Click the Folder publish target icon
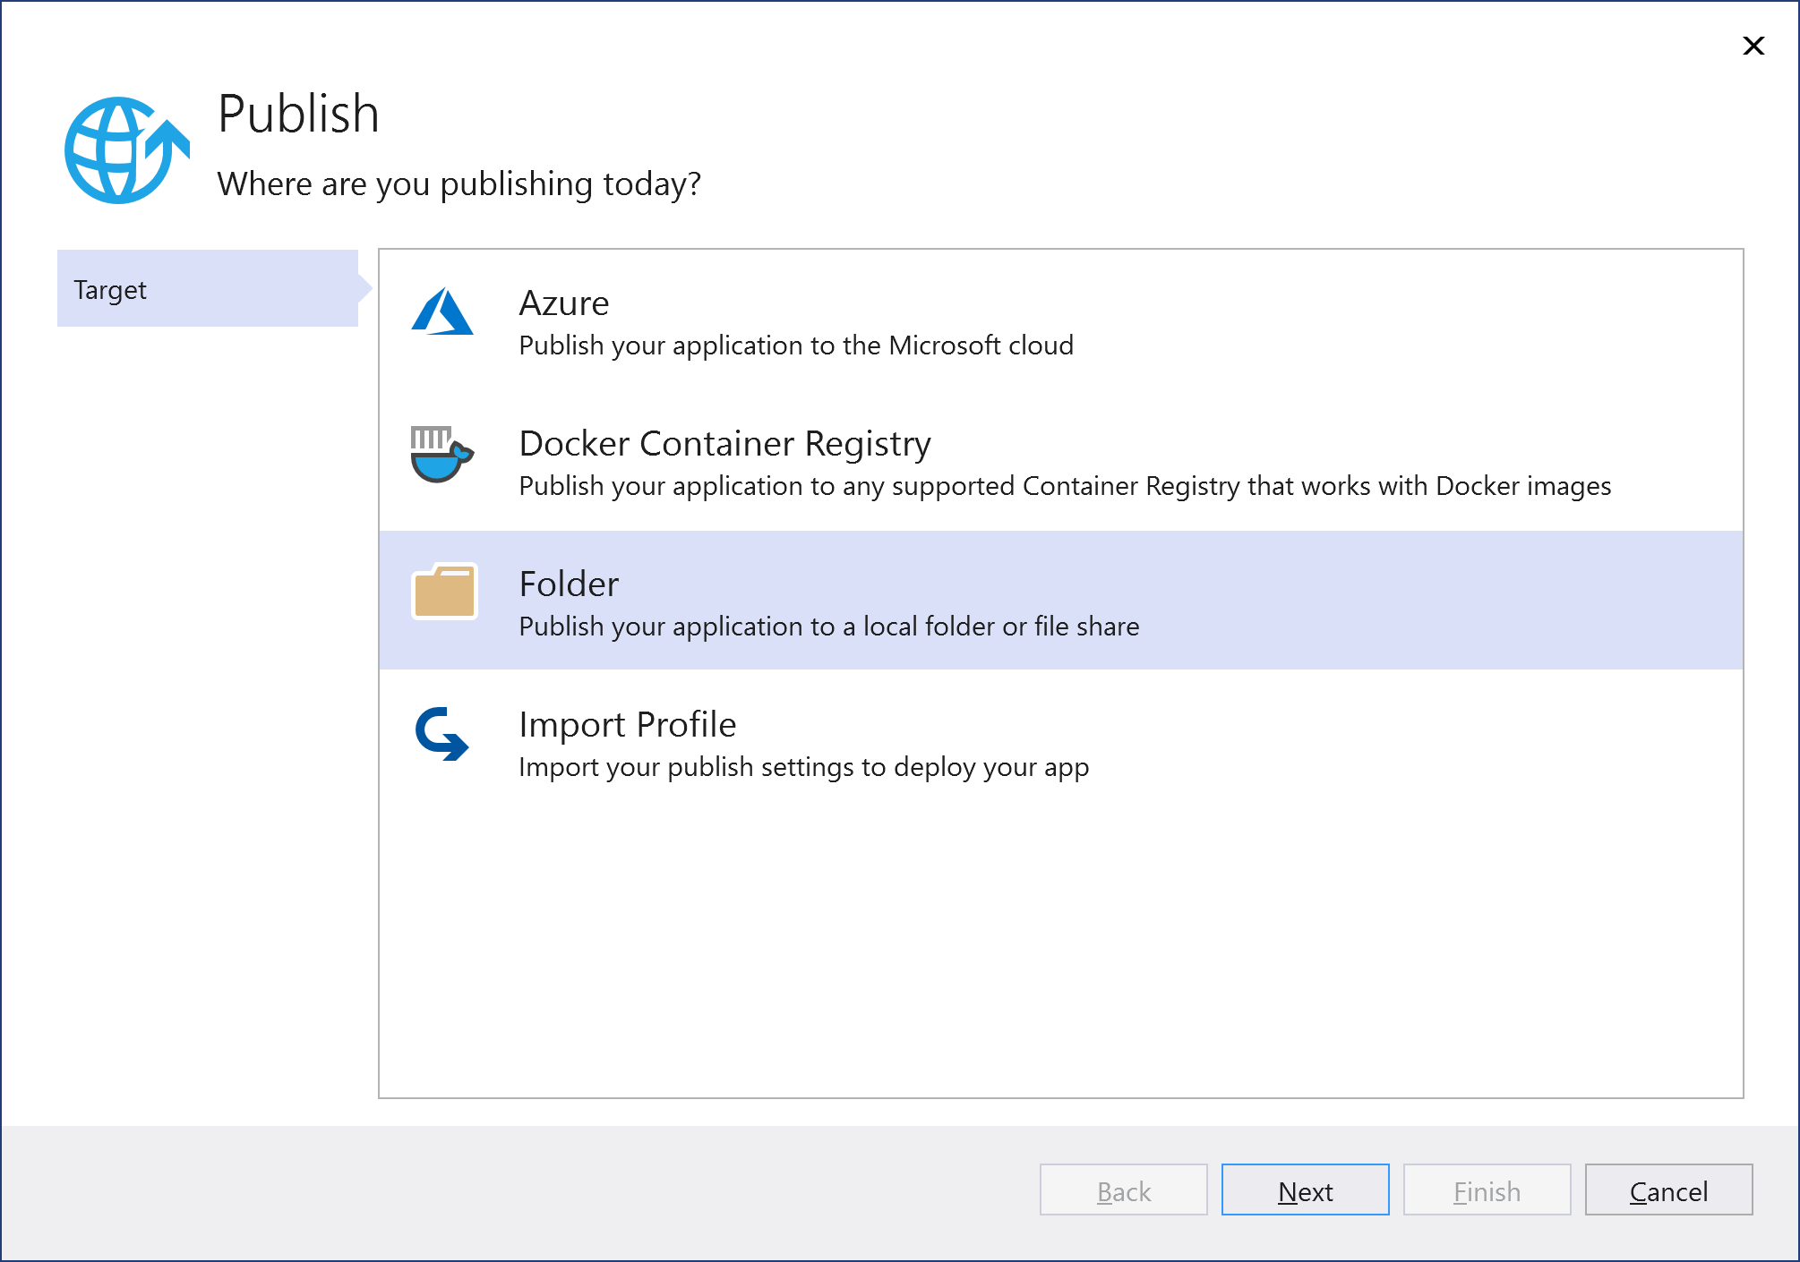1800x1262 pixels. click(444, 592)
